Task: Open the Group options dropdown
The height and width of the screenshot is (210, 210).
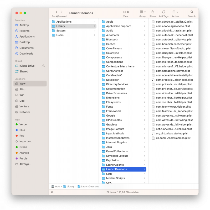Action: tap(142, 12)
